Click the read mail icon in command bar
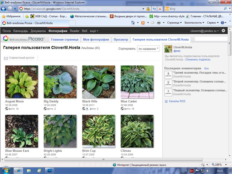 pyautogui.click(x=153, y=23)
